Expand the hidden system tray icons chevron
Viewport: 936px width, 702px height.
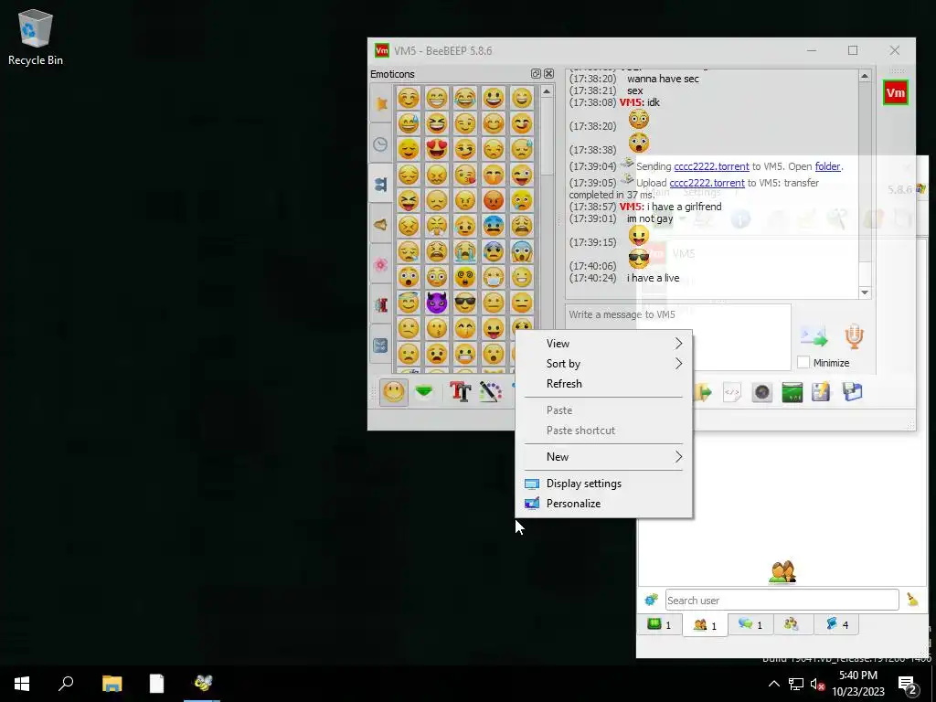tap(773, 684)
